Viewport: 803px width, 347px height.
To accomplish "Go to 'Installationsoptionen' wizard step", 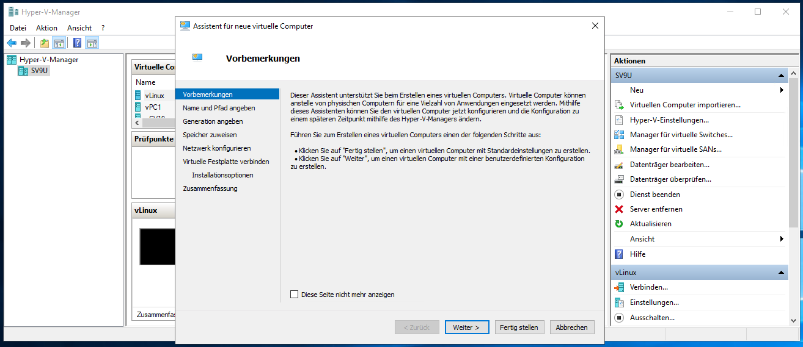I will coord(222,175).
